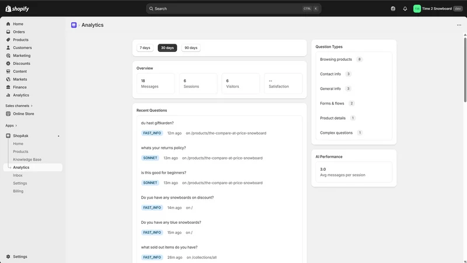Open ShopAsk Inbox
This screenshot has width=467, height=263.
[18, 175]
